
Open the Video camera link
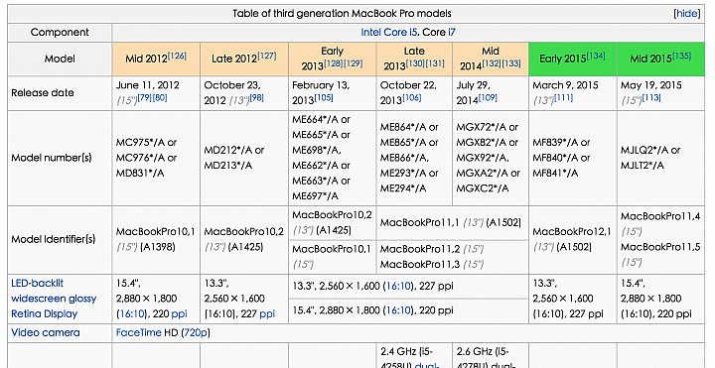point(45,332)
